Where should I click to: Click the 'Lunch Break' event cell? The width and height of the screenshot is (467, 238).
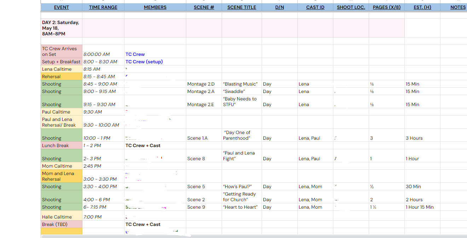(x=62, y=145)
